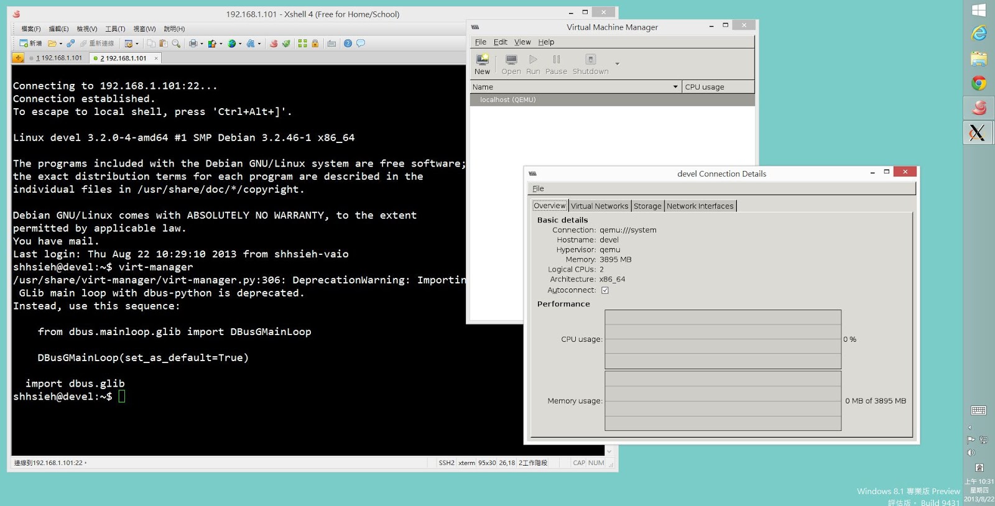
Task: Toggle the Autoconnect checkbox
Action: (604, 290)
